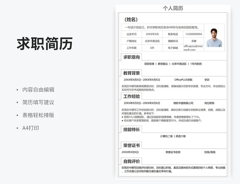This screenshot has height=184, width=240.
Task: Click the self-evaluation guidance paragraph
Action: pos(173,170)
